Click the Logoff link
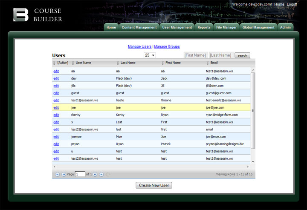This screenshot has width=307, height=210. (x=292, y=4)
